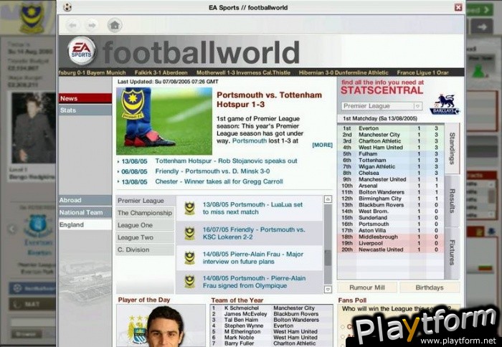Click Hibernian 3-0 Dunfermline Athletic ticker result
The height and width of the screenshot is (347, 502).
(x=344, y=72)
